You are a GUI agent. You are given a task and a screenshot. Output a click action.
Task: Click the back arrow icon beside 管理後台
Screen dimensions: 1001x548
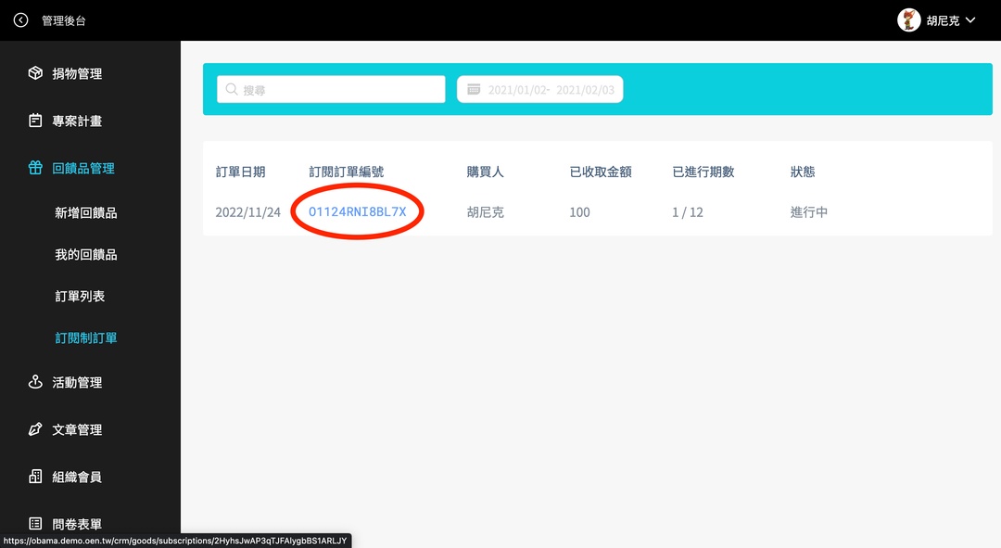pyautogui.click(x=20, y=20)
